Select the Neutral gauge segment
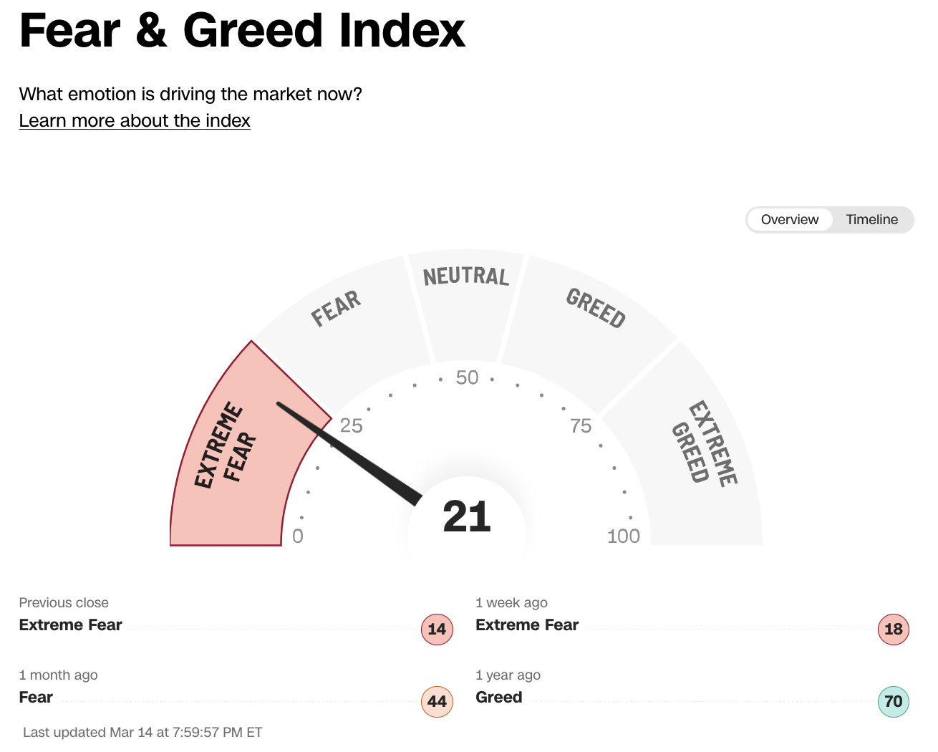 coord(466,301)
